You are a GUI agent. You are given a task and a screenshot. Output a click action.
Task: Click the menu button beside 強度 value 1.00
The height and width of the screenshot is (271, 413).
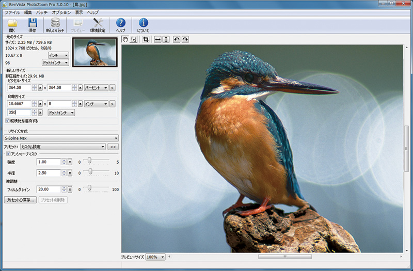(x=70, y=162)
